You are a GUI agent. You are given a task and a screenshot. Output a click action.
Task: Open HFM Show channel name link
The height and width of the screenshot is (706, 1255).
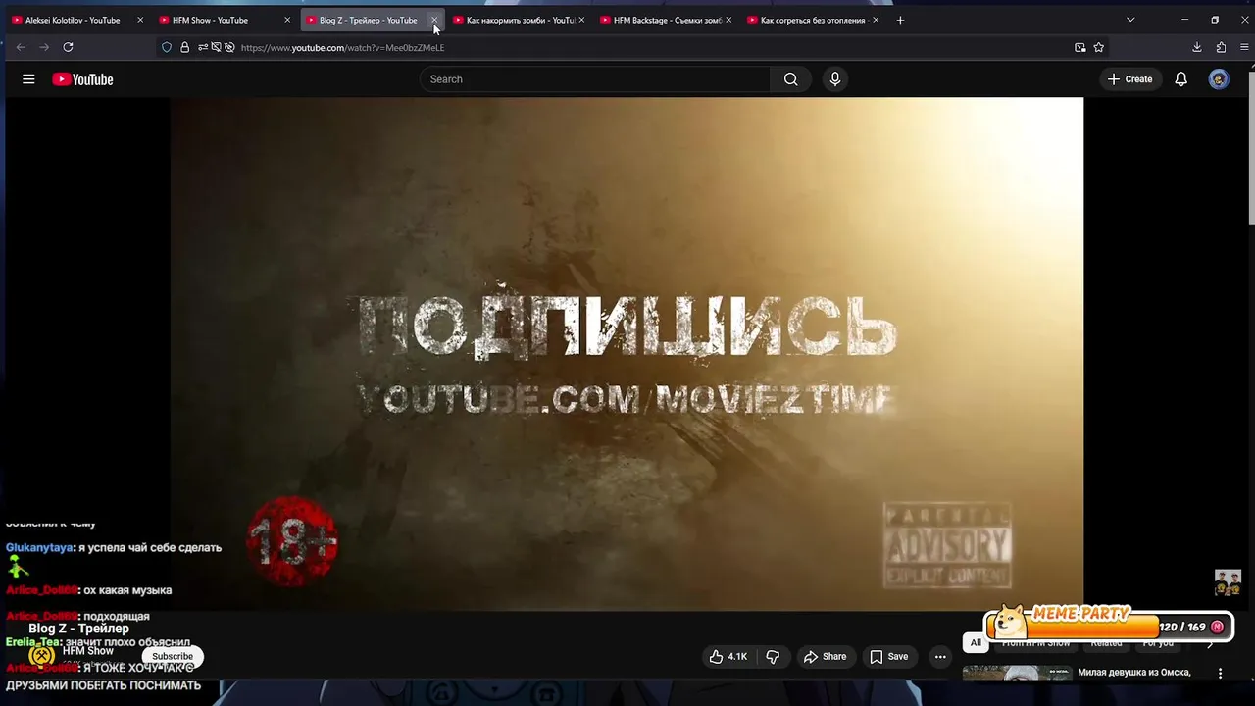[x=88, y=651]
